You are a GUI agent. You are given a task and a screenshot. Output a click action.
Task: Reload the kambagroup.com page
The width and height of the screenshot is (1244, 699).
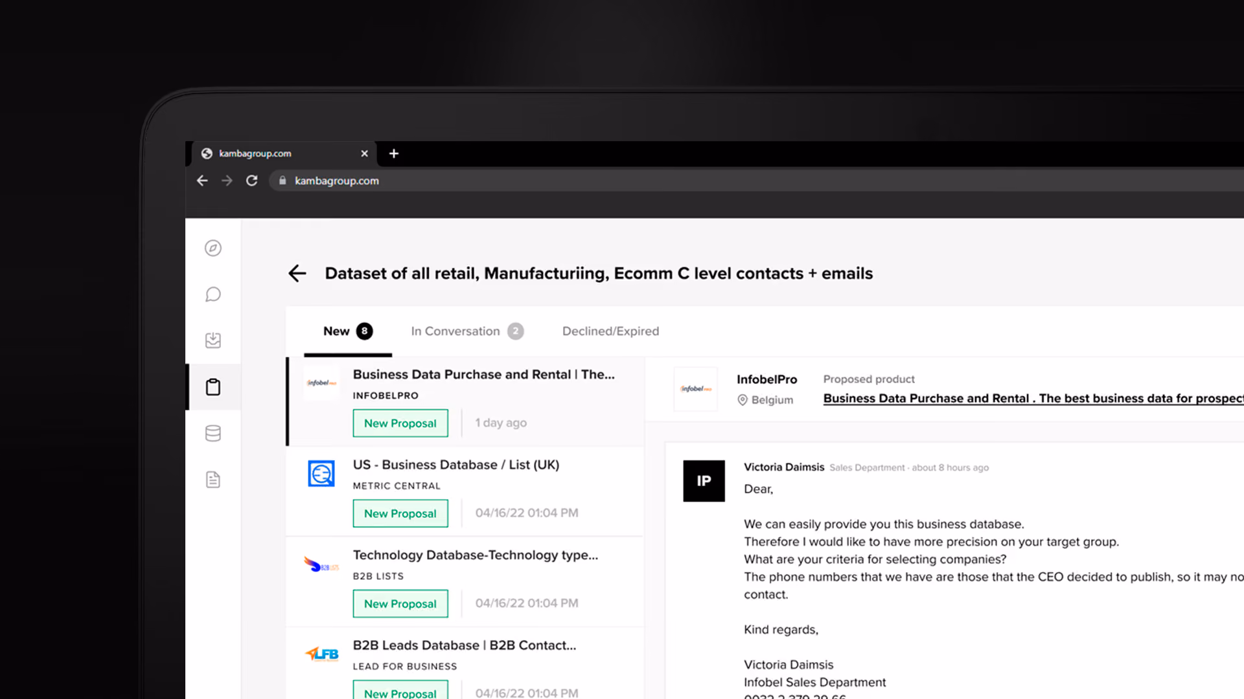click(x=252, y=181)
